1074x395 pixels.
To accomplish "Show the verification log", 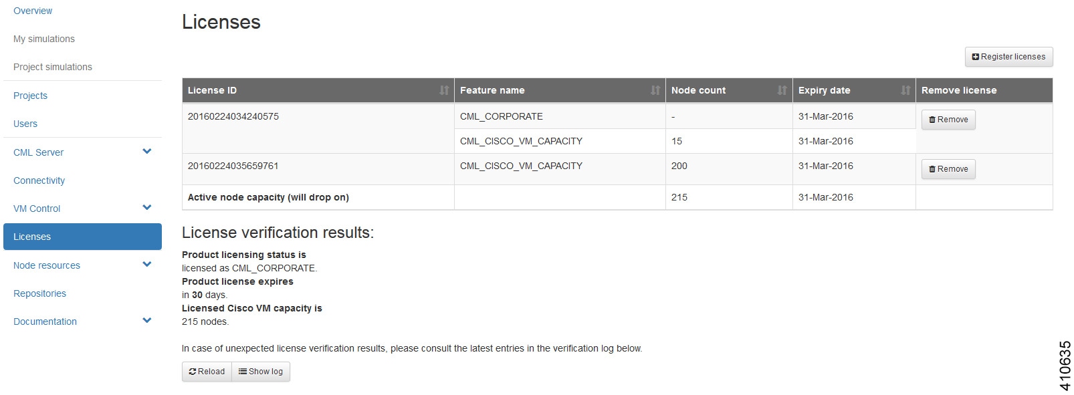I will pyautogui.click(x=261, y=372).
